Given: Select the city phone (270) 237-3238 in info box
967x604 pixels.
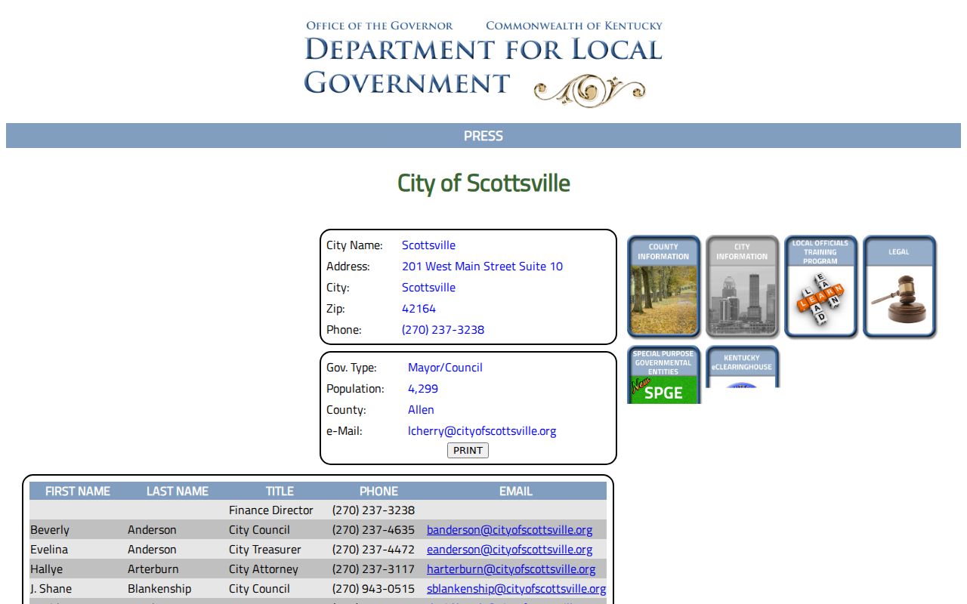Looking at the screenshot, I should tap(443, 330).
